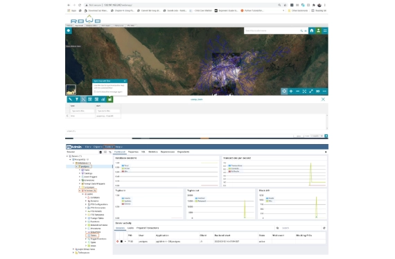Select the Trigger Functions tree node
The height and width of the screenshot is (259, 395).
point(97,239)
